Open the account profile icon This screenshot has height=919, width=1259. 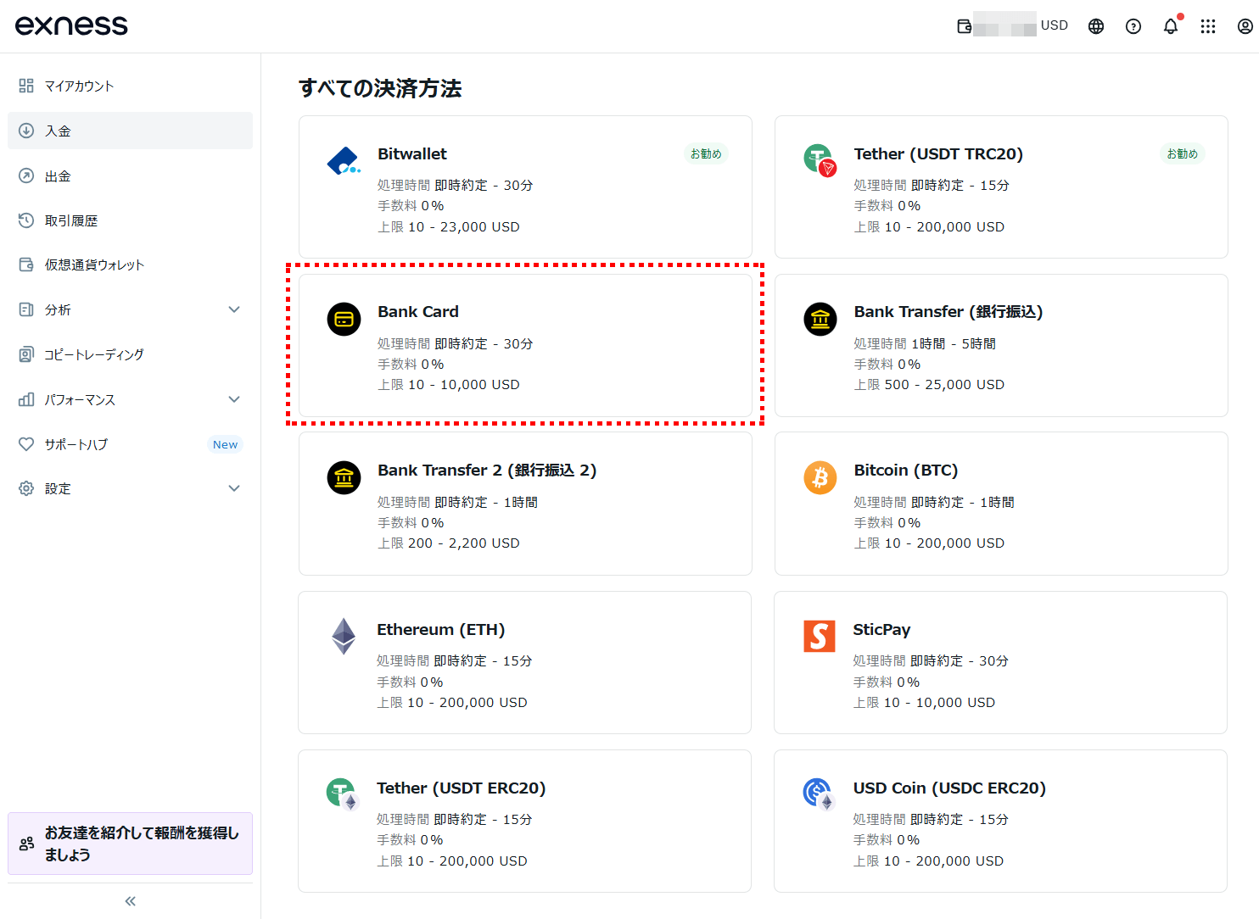click(1244, 26)
